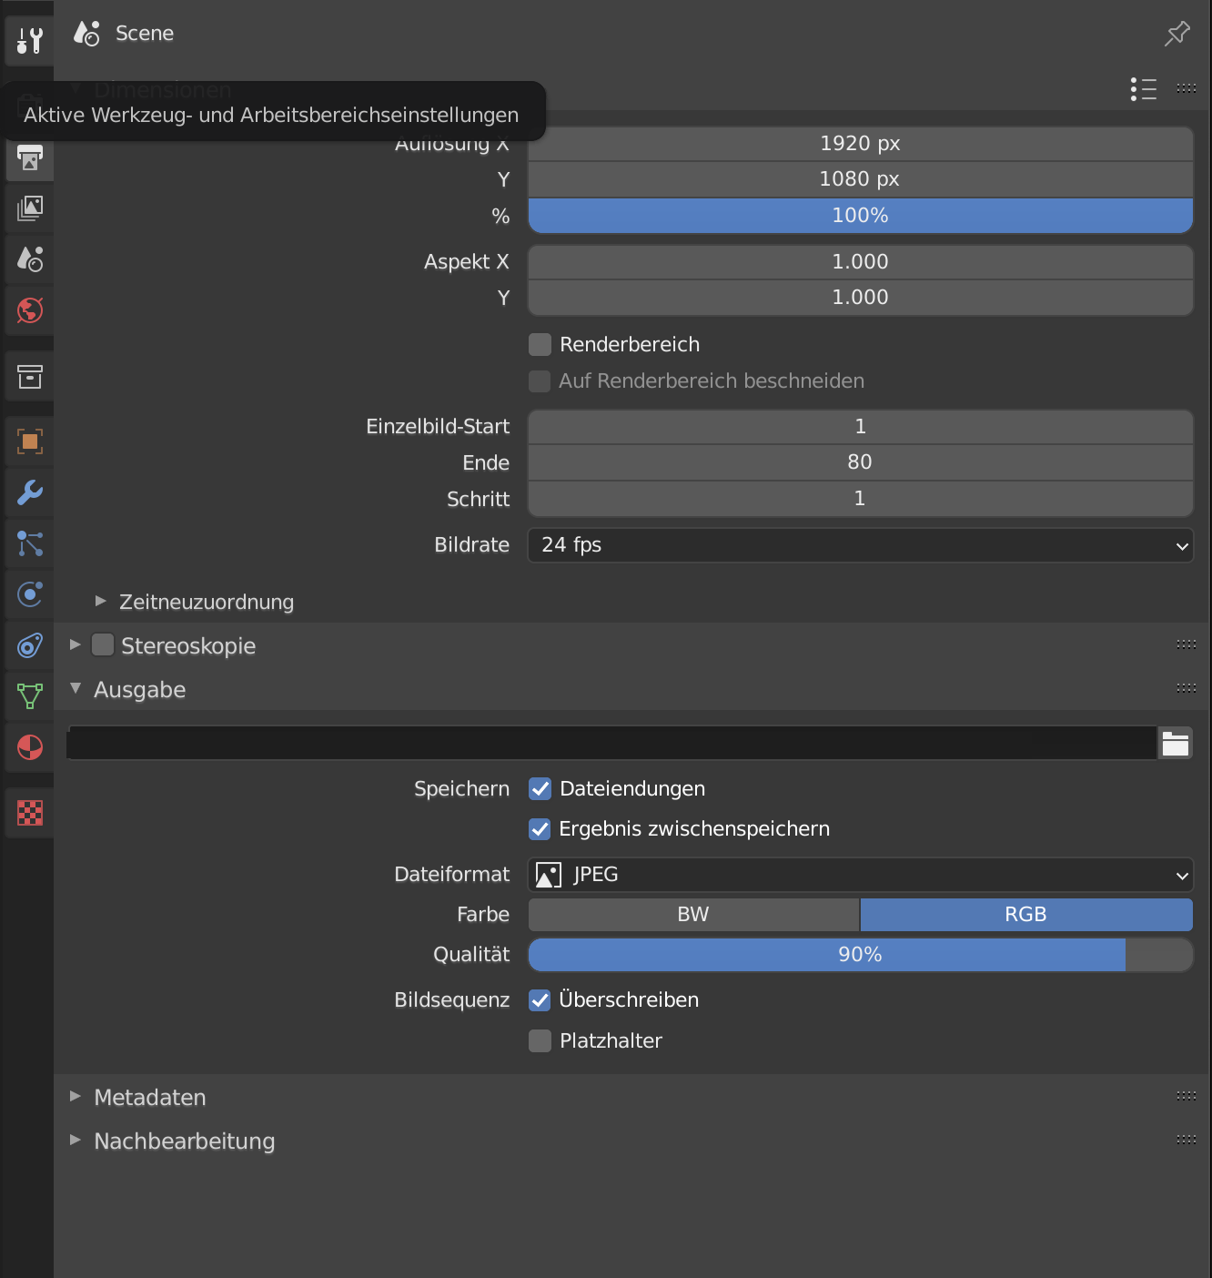Viewport: 1212px width, 1278px height.
Task: Open the Physics properties tab
Action: [30, 594]
